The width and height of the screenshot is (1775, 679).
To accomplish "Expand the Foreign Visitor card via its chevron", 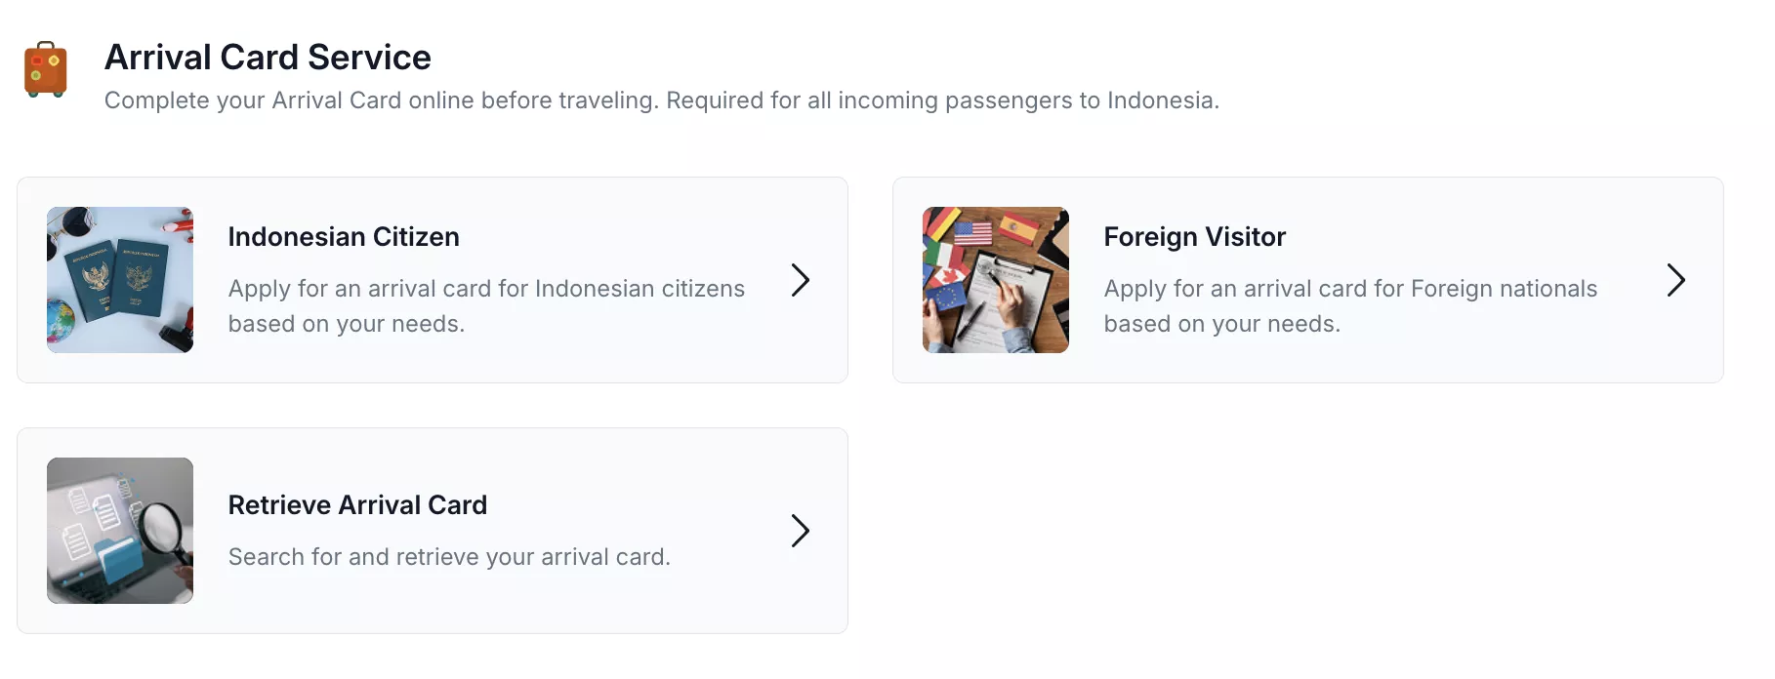I will click(1676, 280).
